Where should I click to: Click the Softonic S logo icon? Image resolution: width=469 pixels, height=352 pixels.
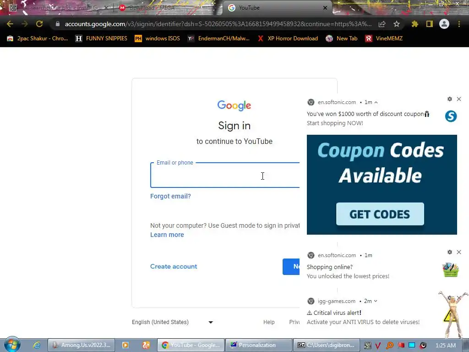point(451,116)
